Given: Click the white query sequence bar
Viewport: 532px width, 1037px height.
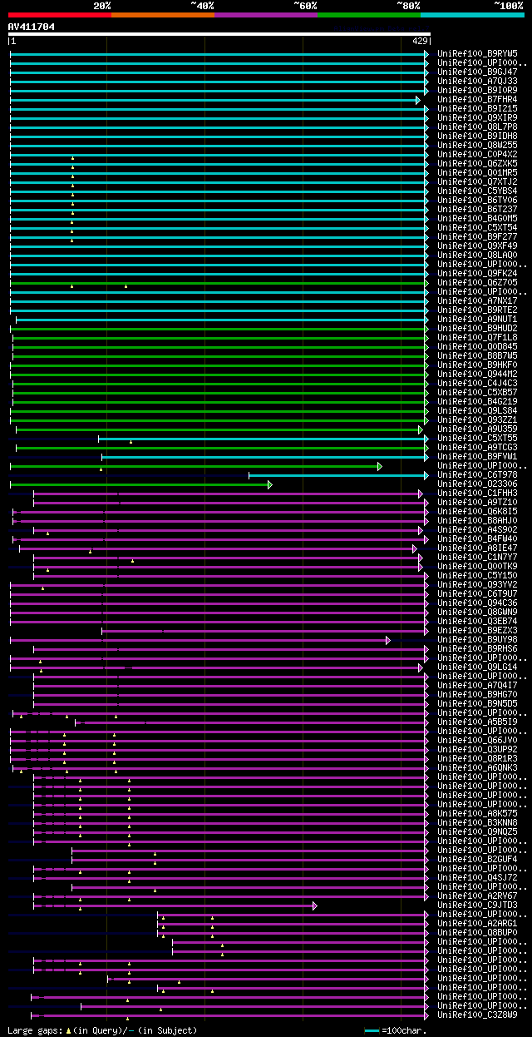Looking at the screenshot, I should coord(219,34).
